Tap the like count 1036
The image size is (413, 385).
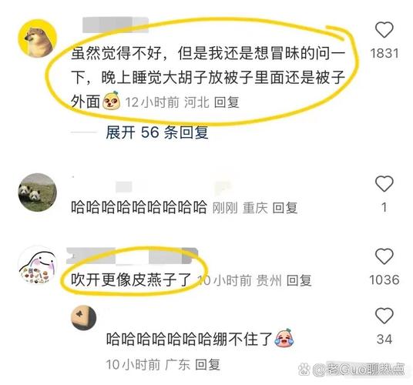(x=384, y=280)
